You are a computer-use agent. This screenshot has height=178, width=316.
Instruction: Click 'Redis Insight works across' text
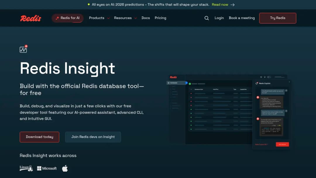pos(48,155)
